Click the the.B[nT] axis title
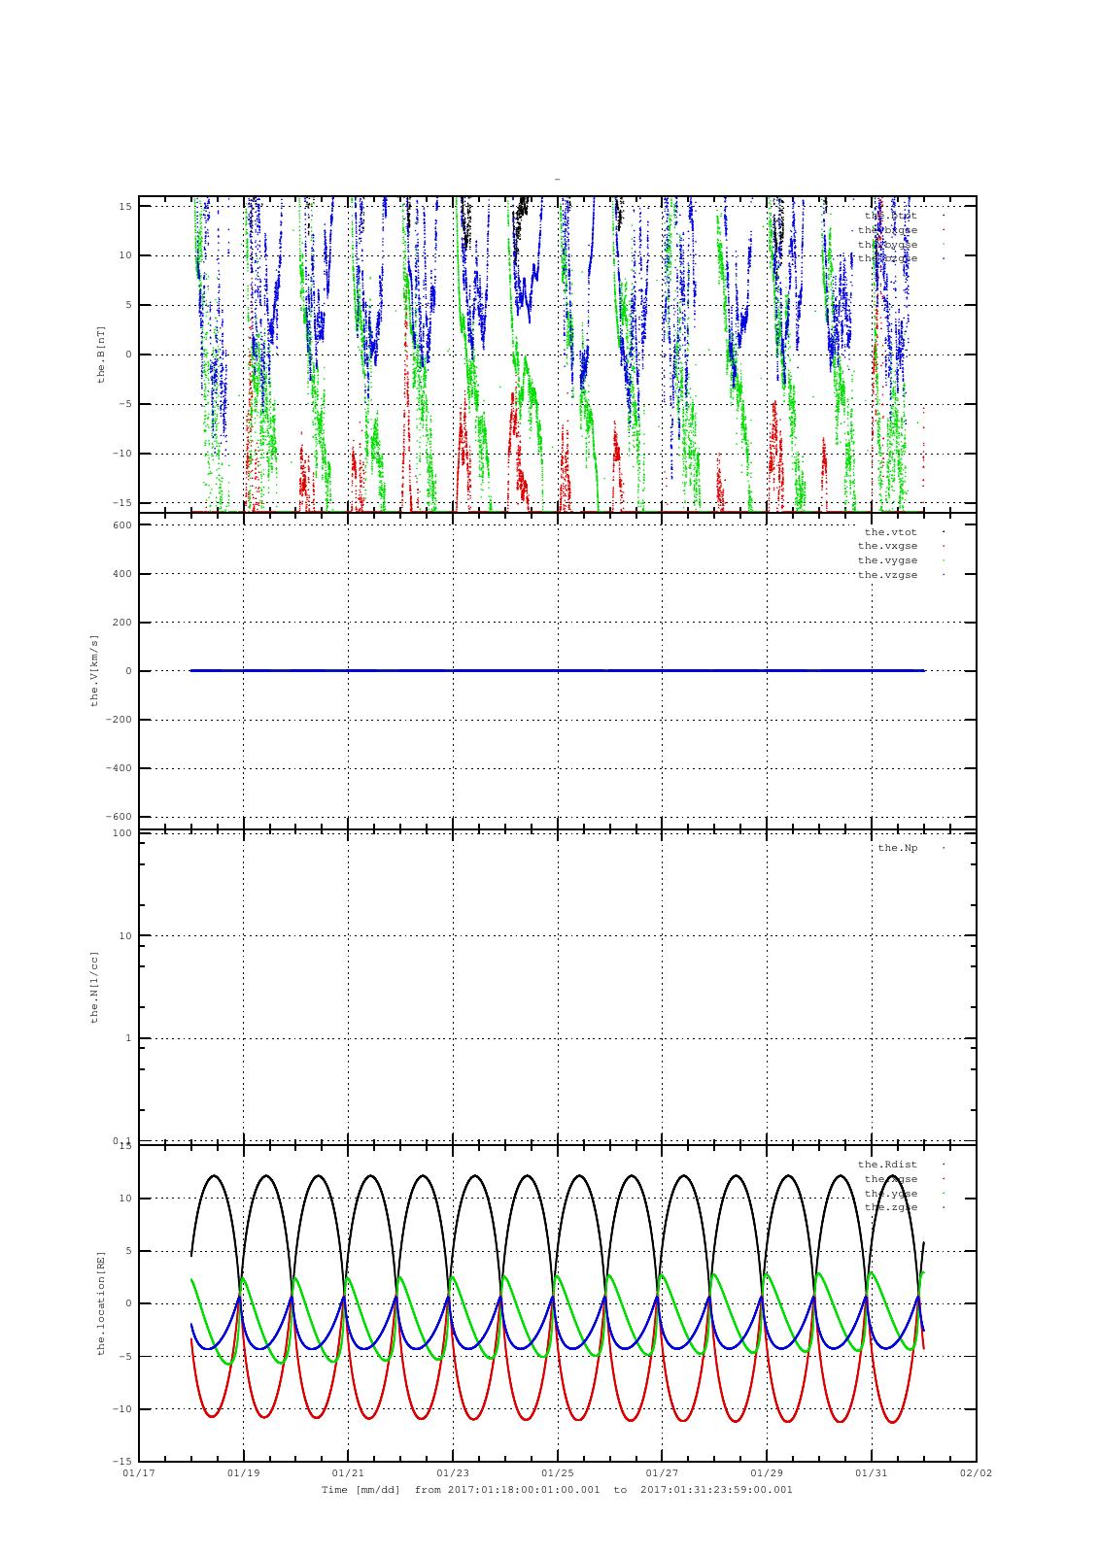 click(100, 355)
